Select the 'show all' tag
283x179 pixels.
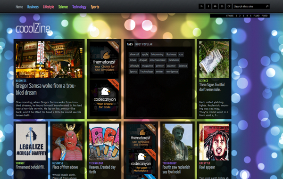tap(134, 54)
